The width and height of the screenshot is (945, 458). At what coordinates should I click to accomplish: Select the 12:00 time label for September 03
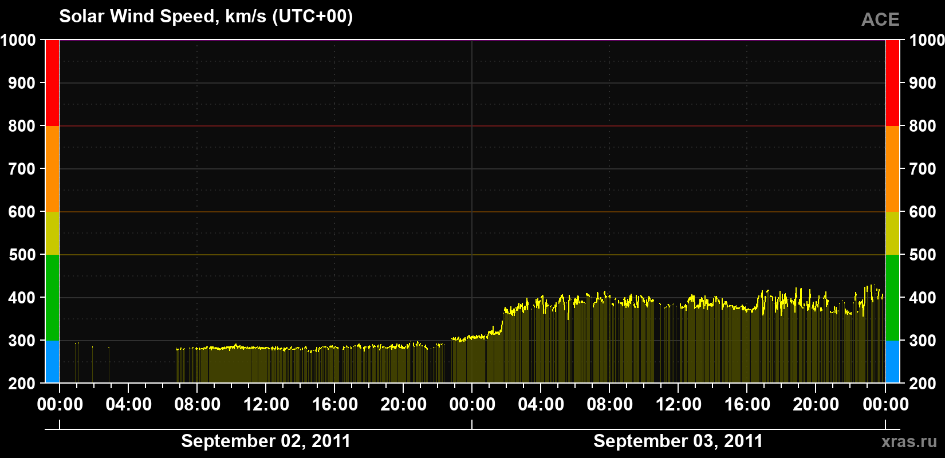click(679, 405)
